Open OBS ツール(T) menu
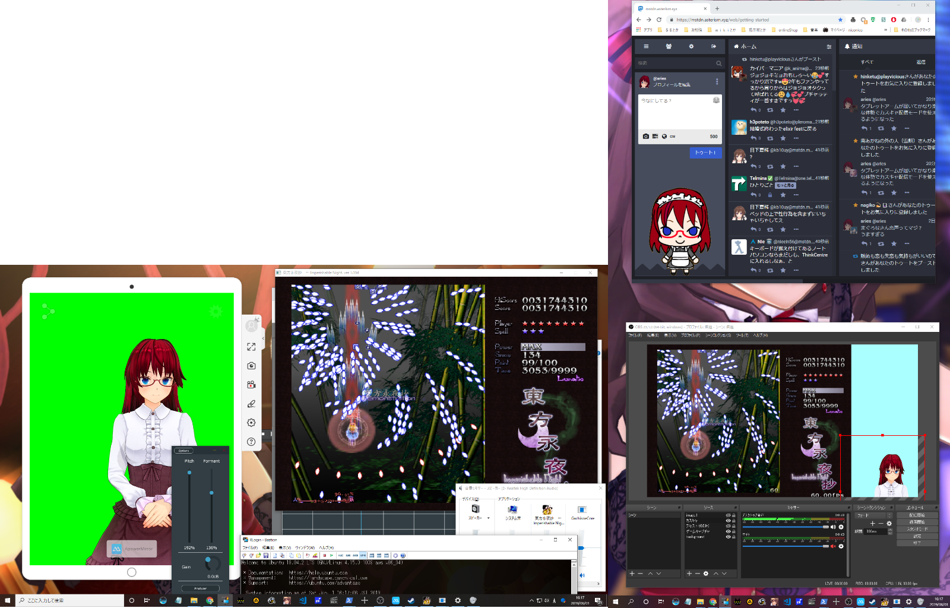The height and width of the screenshot is (608, 950). (742, 335)
